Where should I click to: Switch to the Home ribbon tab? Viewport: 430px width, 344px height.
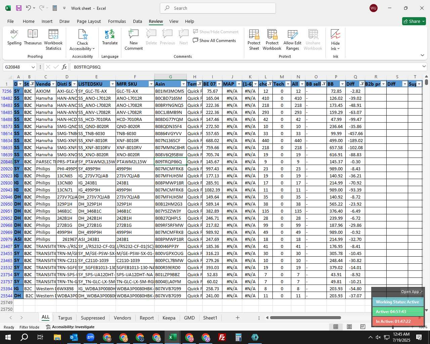point(29,21)
